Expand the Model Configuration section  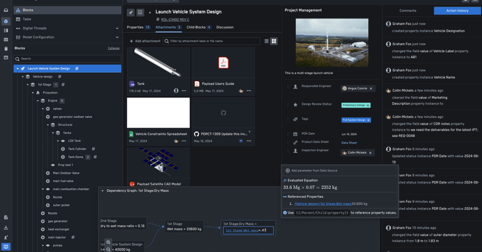[117, 37]
